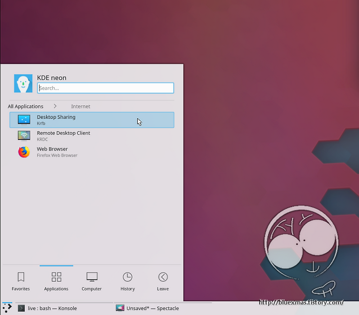The height and width of the screenshot is (315, 359).
Task: Click the Desktop Sharing Krfb icon
Action: [24, 120]
